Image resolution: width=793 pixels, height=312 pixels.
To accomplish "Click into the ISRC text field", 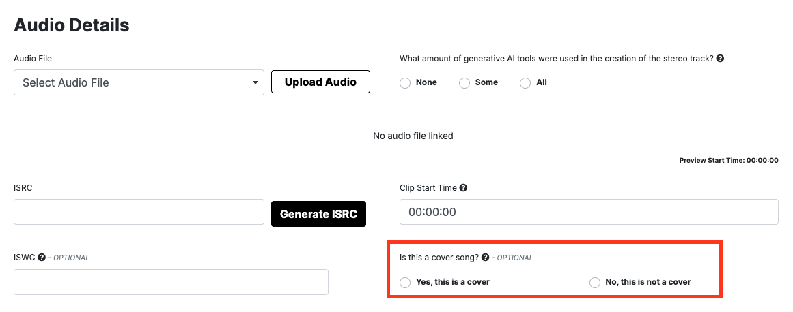I will click(x=139, y=212).
